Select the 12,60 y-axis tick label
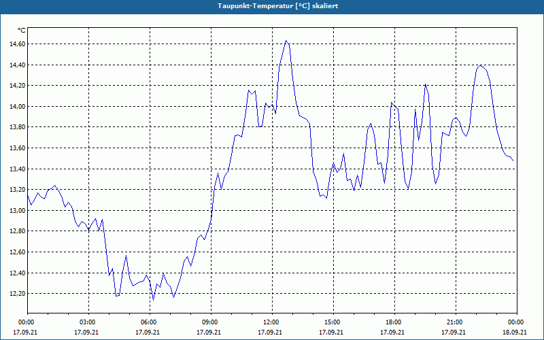The height and width of the screenshot is (340, 544). [16, 252]
